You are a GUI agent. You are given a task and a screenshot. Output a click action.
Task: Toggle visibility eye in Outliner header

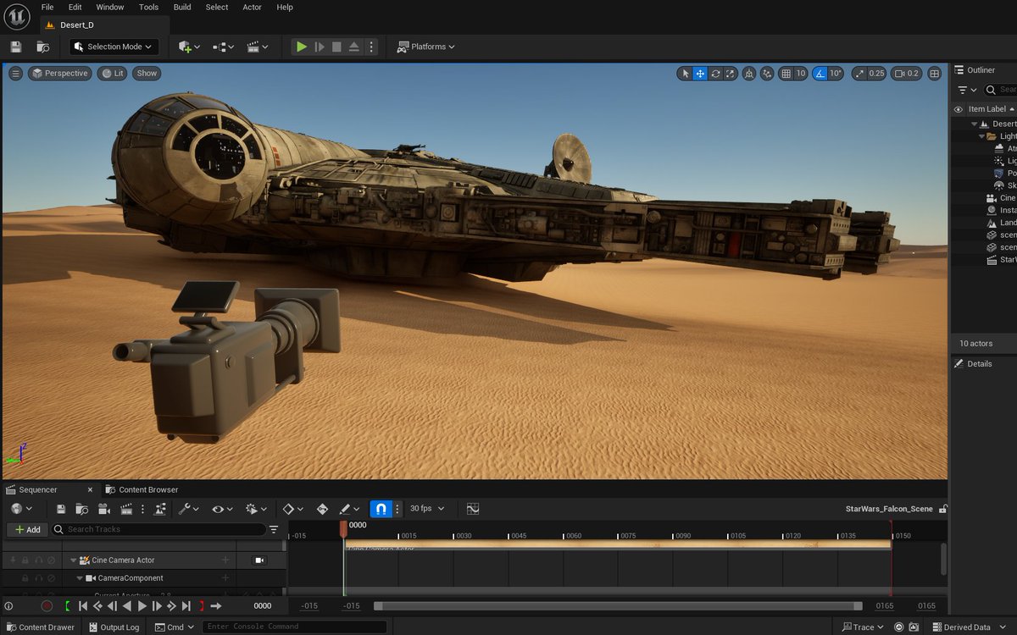(959, 109)
